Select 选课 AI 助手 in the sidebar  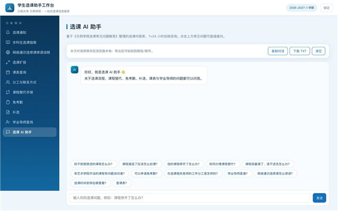[30, 132]
